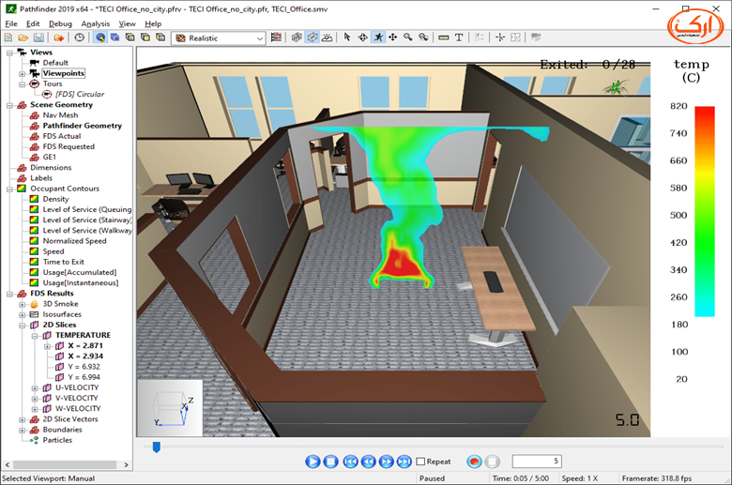This screenshot has height=485, width=732.
Task: Expand the U-VELOCITY slices node
Action: coord(35,388)
